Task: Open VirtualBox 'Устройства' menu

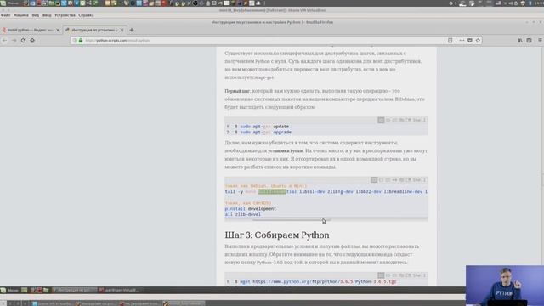Action: tap(65, 15)
